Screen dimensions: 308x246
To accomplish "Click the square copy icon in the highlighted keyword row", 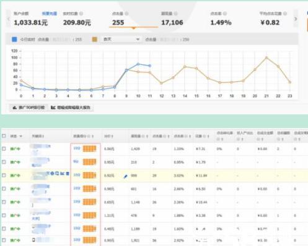I will 57,174.
